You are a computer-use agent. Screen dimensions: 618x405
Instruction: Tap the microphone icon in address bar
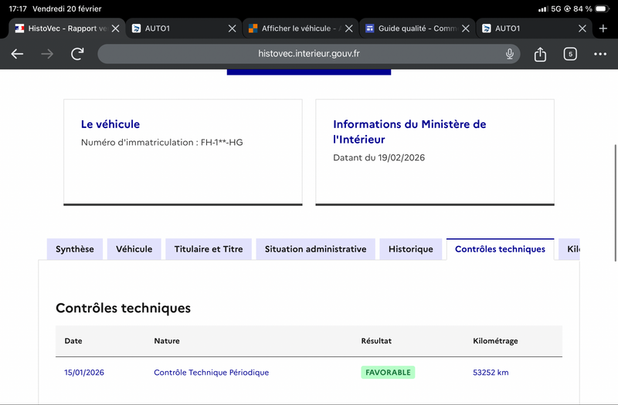(510, 54)
